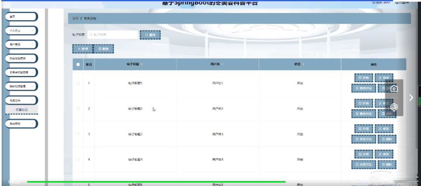This screenshot has width=421, height=186.
Task: Click the 操作 column header
Action: 373,64
